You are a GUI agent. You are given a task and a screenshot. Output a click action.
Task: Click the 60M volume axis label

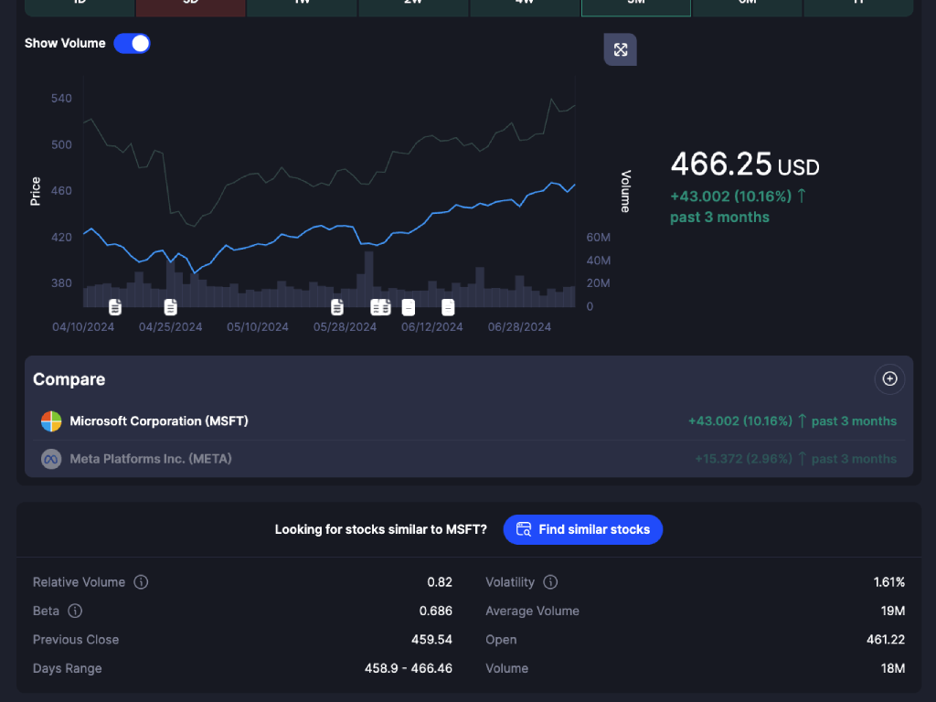click(x=598, y=238)
